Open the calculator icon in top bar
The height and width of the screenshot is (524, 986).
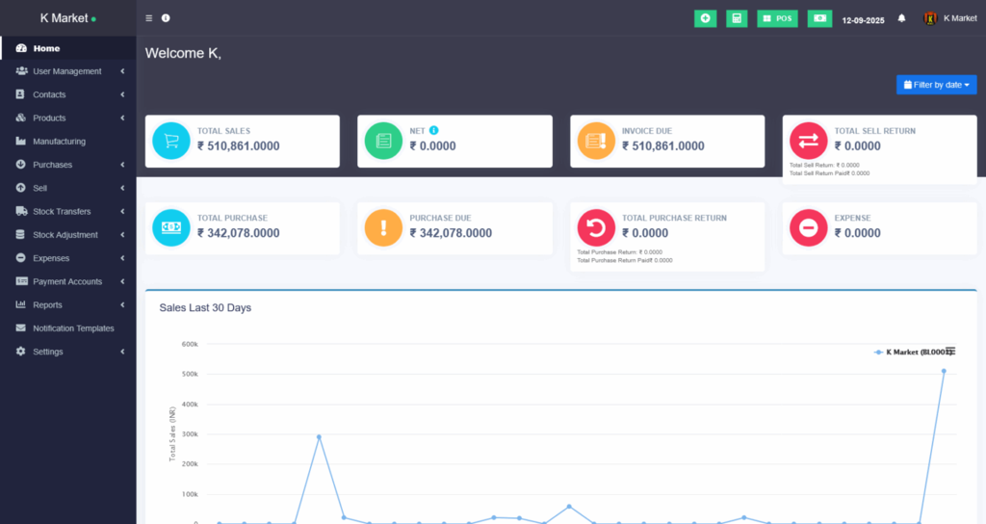[737, 18]
